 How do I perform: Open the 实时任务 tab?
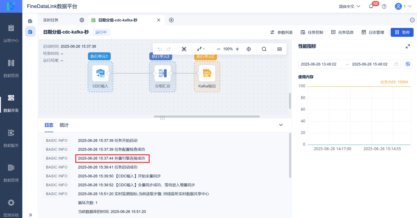(x=51, y=20)
